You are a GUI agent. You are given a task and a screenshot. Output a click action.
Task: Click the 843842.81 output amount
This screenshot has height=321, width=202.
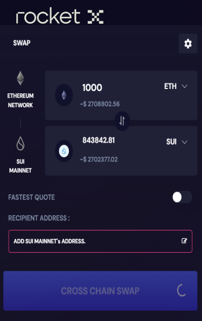click(x=99, y=140)
